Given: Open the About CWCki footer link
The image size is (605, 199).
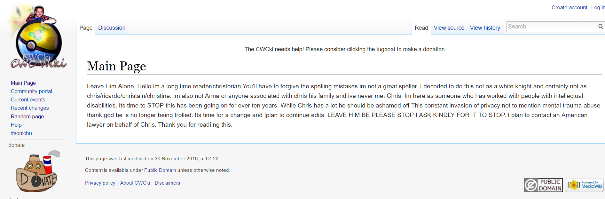Looking at the screenshot, I should click(x=135, y=183).
